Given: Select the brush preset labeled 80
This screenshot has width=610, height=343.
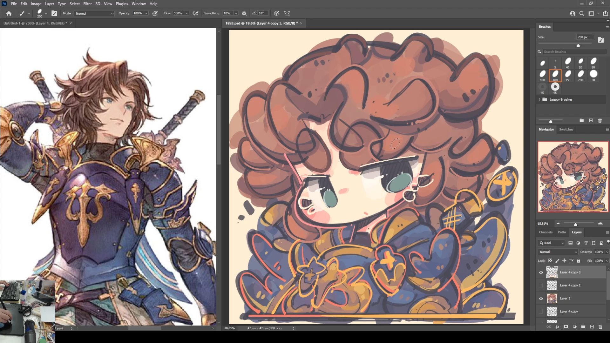Looking at the screenshot, I should (593, 63).
